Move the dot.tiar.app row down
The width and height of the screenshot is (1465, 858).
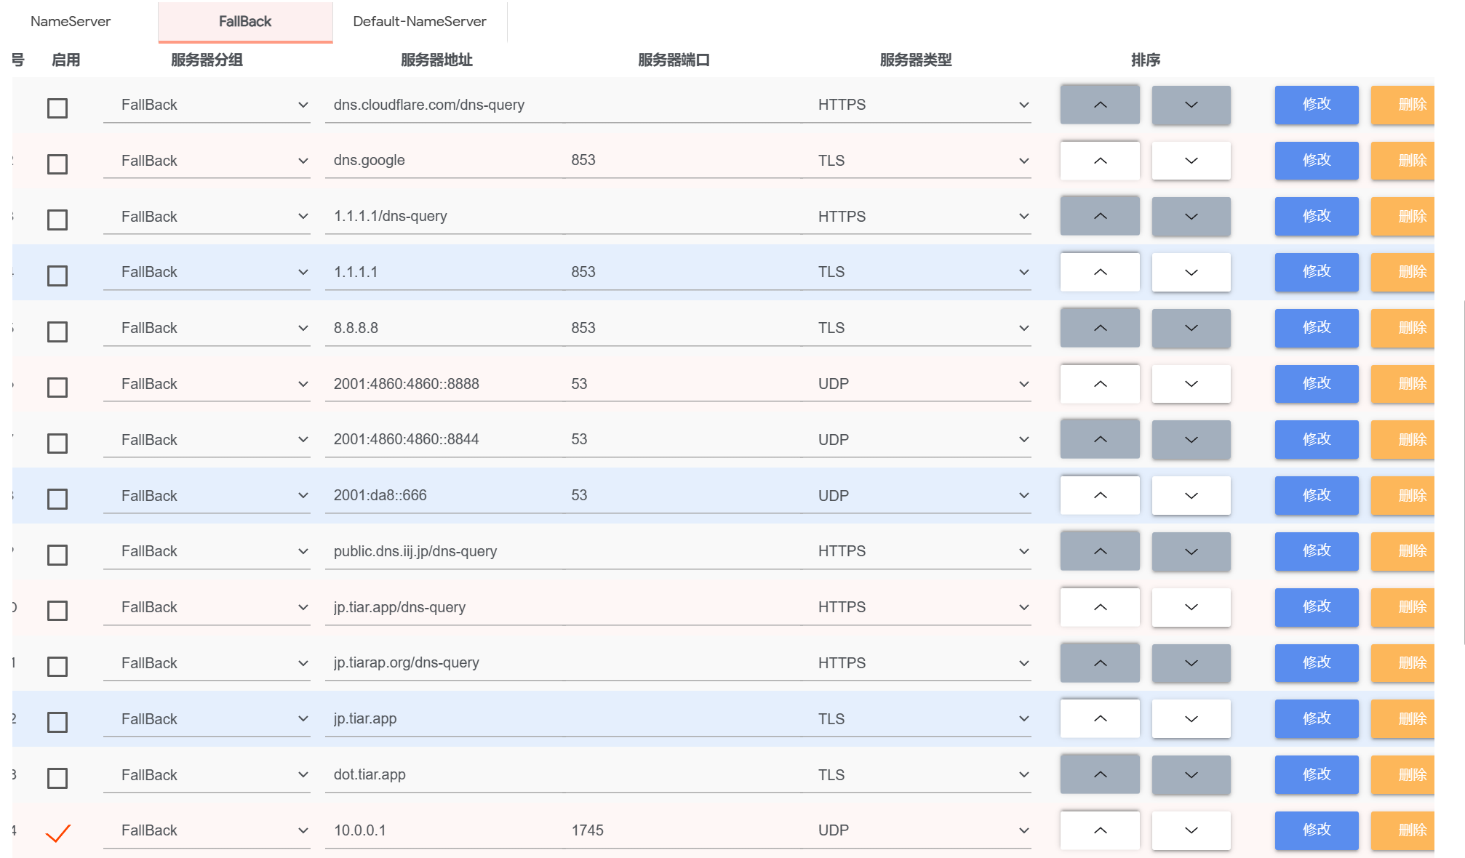(1191, 775)
